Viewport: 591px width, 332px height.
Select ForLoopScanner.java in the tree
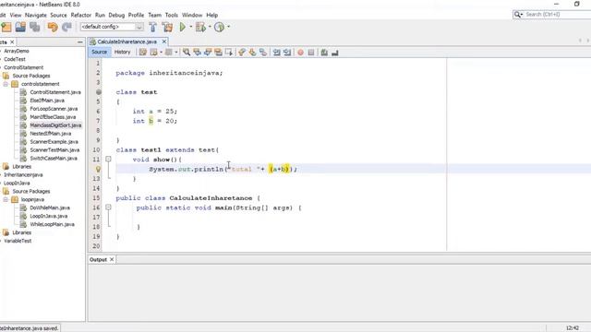click(x=54, y=109)
